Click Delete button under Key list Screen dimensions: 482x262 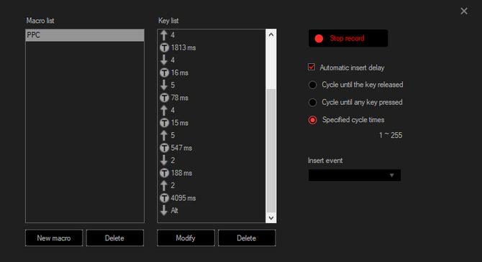coord(247,238)
